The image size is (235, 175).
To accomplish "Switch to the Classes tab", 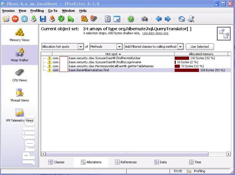I will 56,162.
